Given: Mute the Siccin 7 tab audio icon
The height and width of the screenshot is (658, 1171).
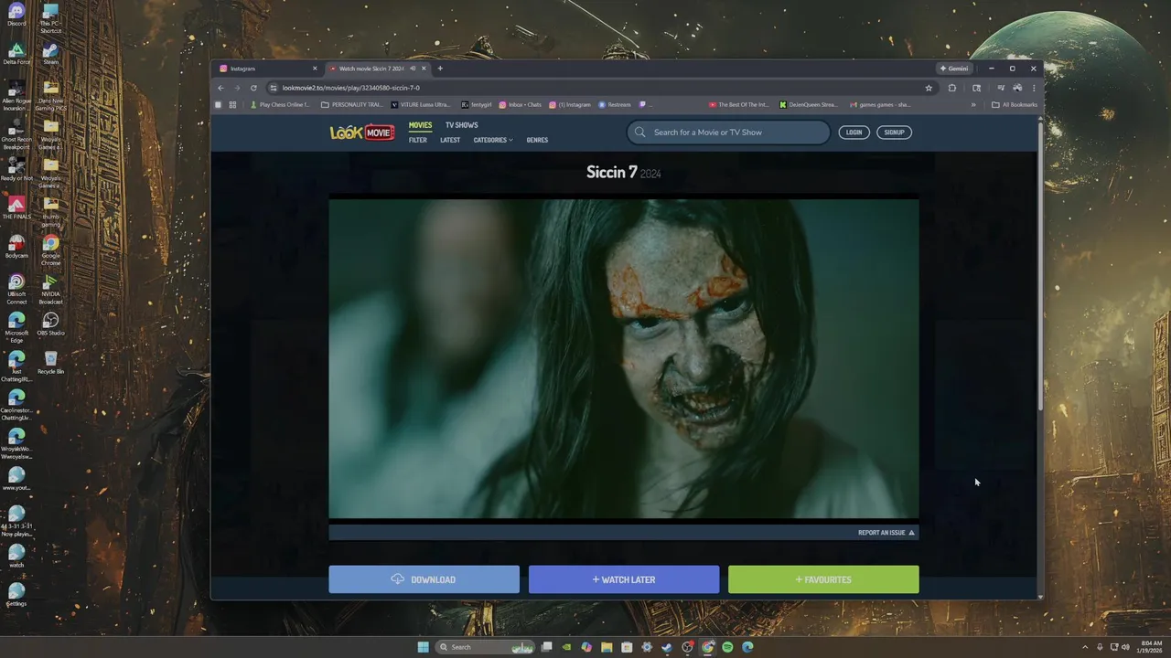Looking at the screenshot, I should (x=413, y=69).
